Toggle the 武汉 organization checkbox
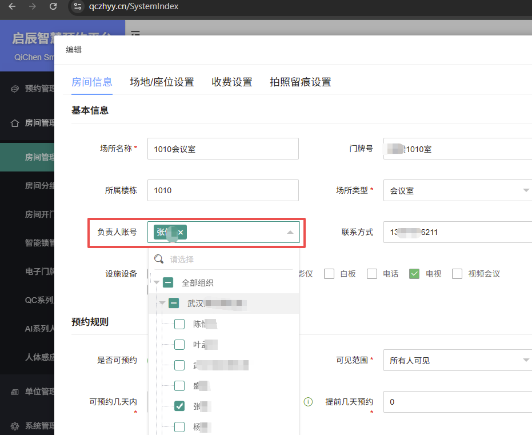Image resolution: width=532 pixels, height=435 pixels. pos(174,302)
